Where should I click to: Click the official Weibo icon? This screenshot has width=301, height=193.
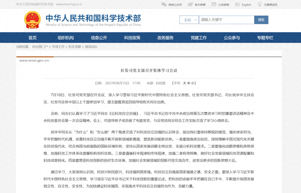pos(190,4)
